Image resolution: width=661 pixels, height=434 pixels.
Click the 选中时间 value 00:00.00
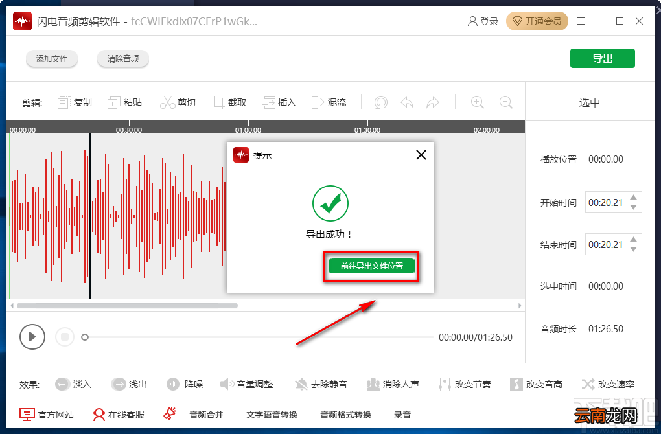tap(606, 286)
